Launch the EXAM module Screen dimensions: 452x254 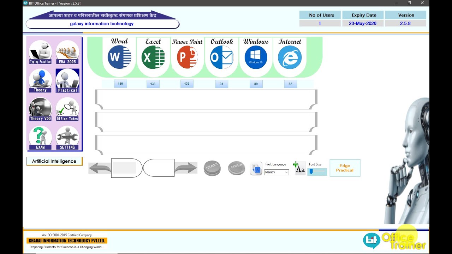[x=40, y=138]
